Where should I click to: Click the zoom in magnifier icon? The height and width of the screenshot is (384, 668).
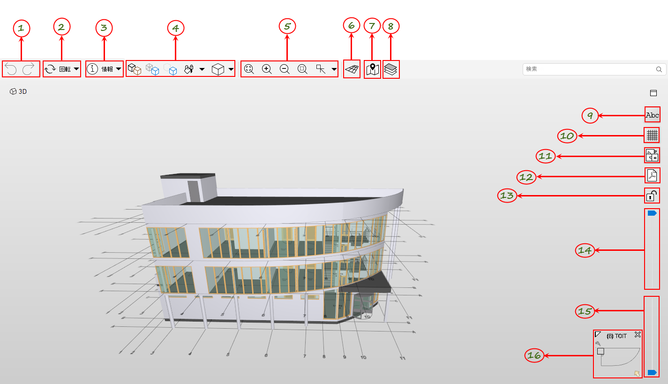(267, 69)
